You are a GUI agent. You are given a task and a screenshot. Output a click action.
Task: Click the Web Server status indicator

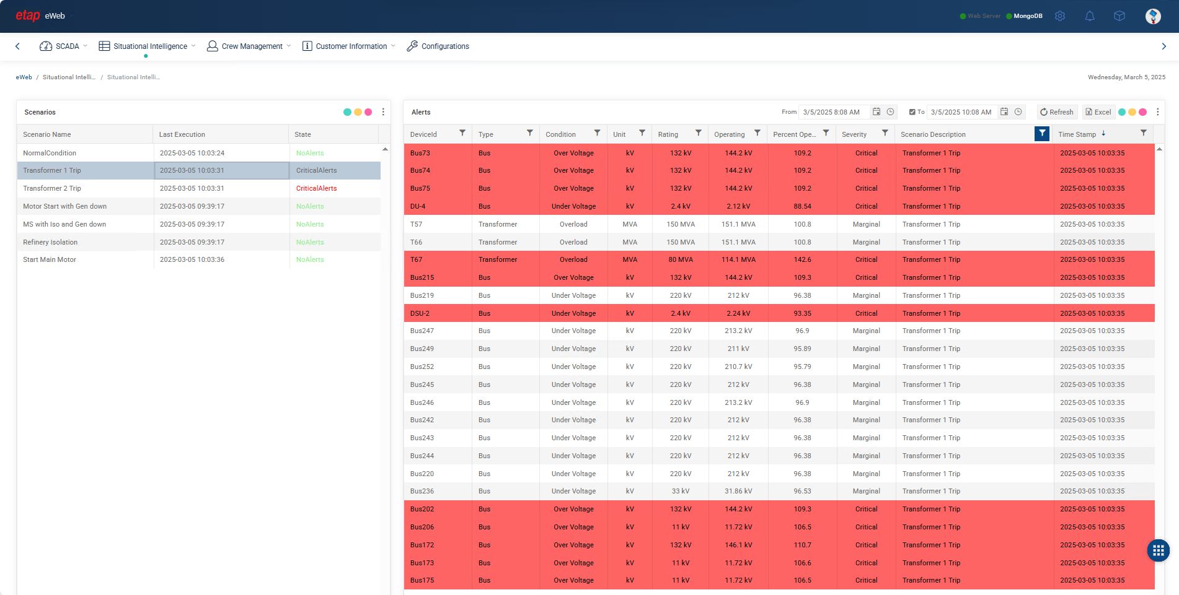pyautogui.click(x=980, y=16)
